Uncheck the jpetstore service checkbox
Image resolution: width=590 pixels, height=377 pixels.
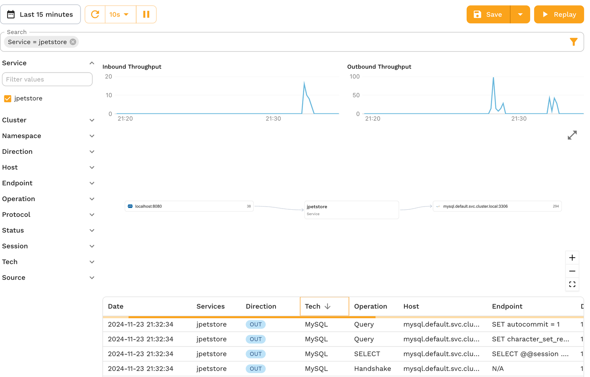point(8,99)
